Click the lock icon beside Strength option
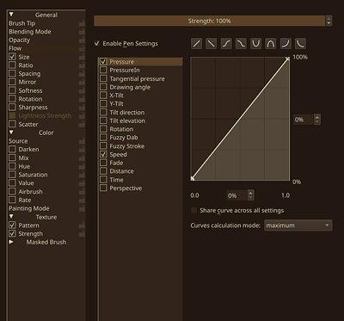Viewport: 344px width, 321px height. (x=82, y=233)
